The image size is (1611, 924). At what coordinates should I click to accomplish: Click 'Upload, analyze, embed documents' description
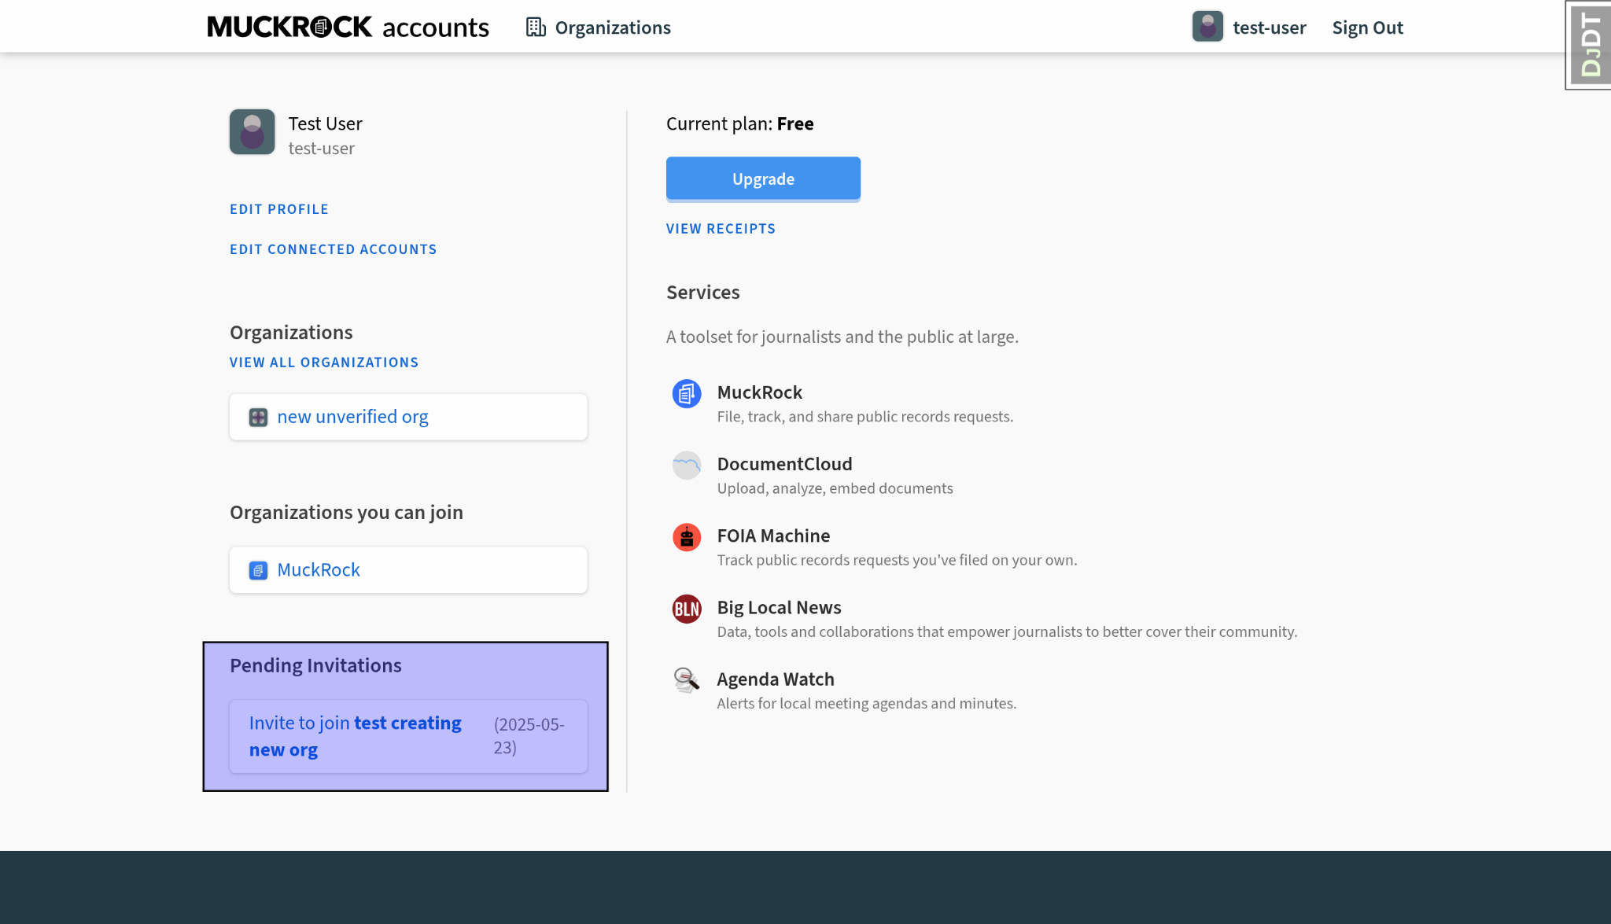tap(835, 488)
